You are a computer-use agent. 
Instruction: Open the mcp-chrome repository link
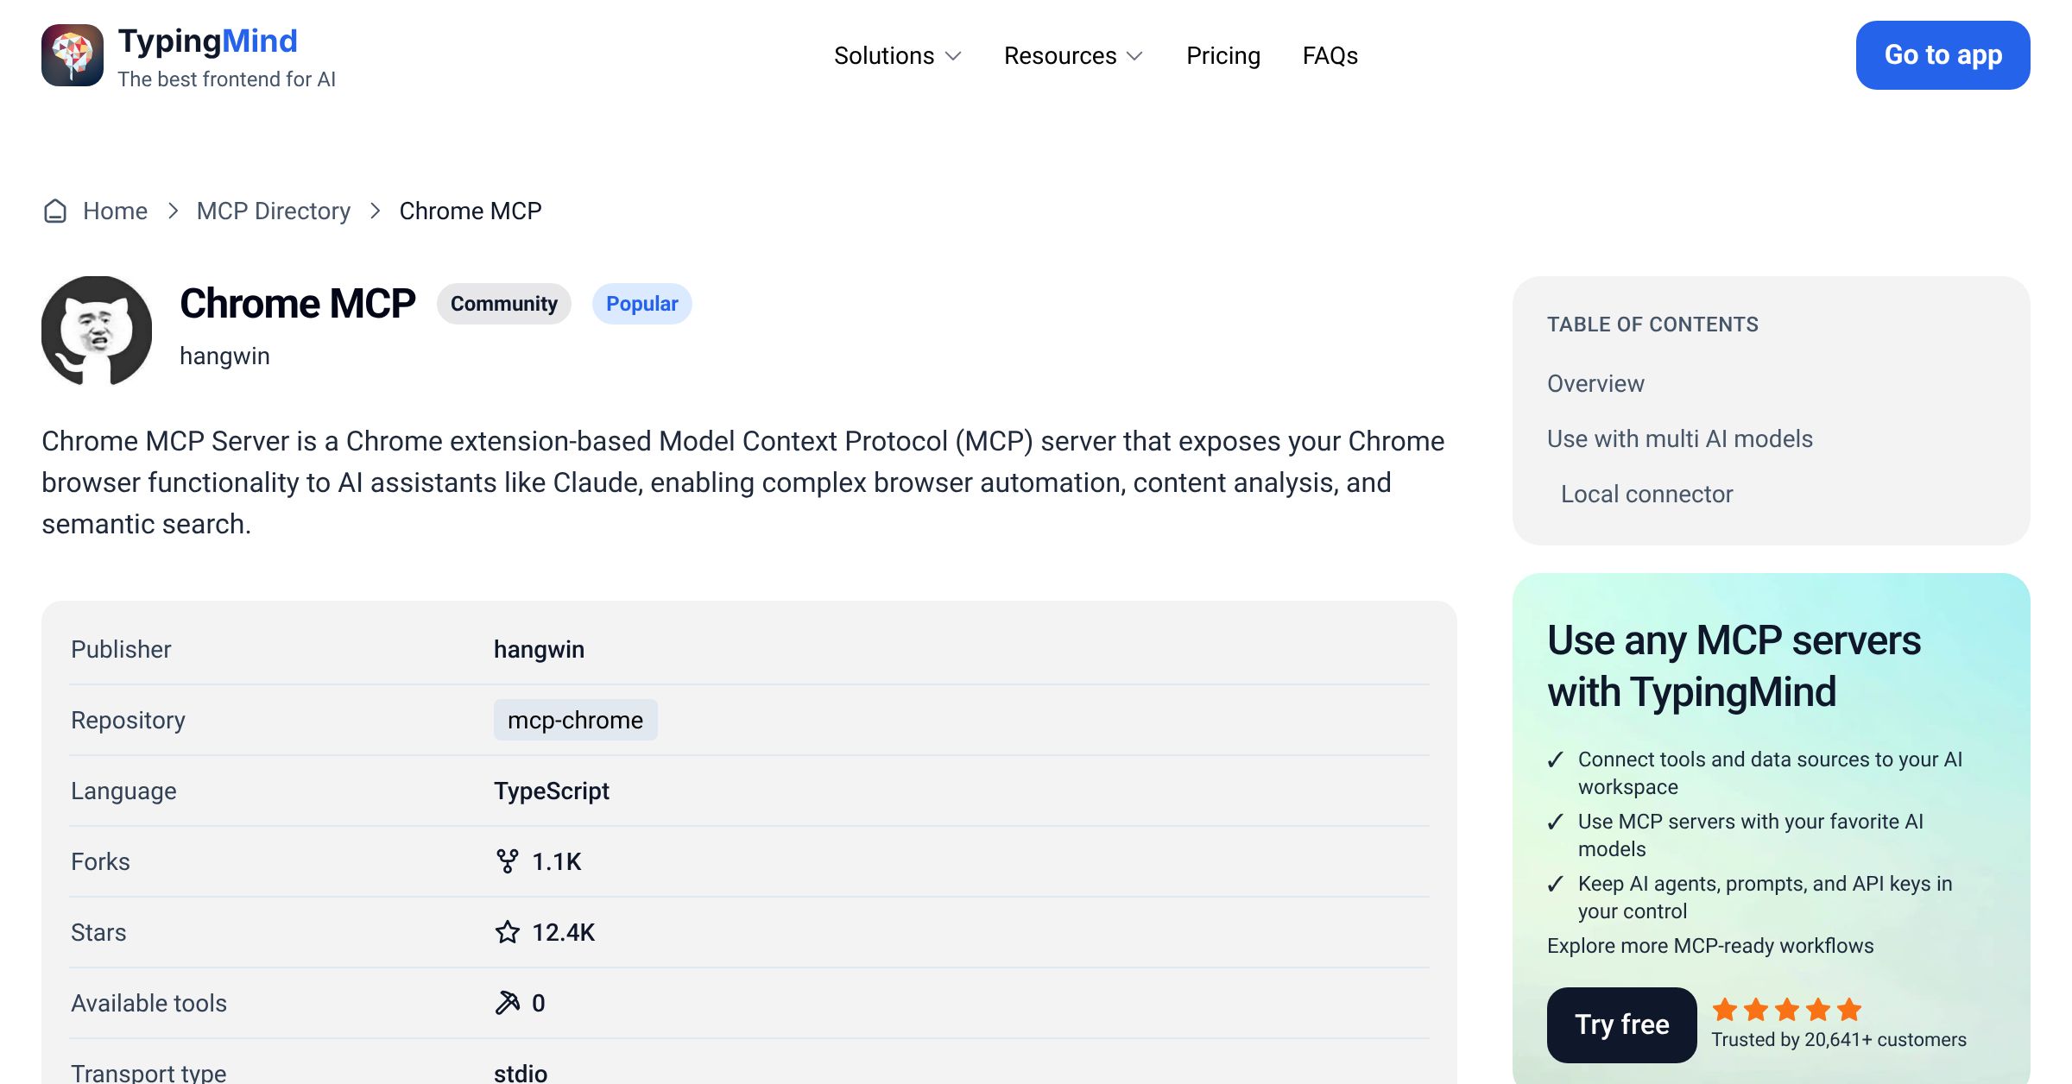pos(576,720)
